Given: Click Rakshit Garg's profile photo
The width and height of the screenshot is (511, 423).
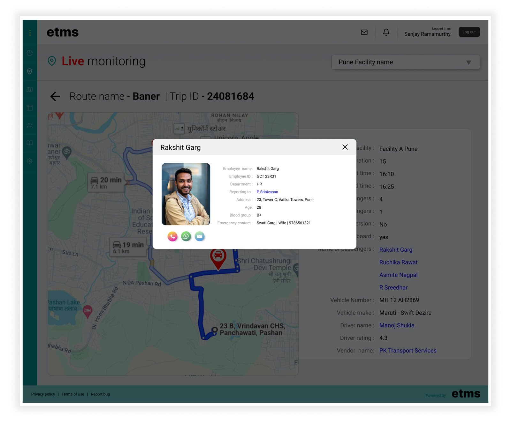Looking at the screenshot, I should [186, 194].
